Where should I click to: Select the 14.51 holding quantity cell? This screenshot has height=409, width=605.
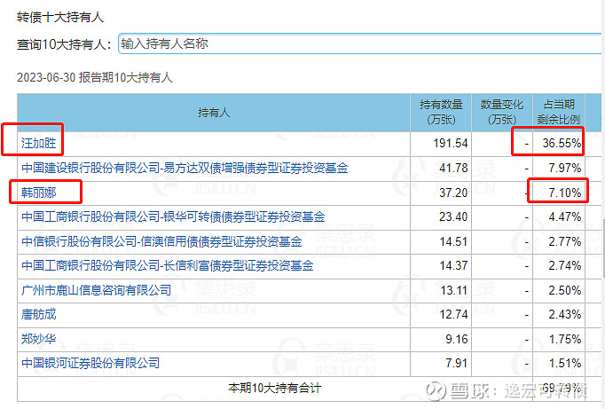point(441,242)
